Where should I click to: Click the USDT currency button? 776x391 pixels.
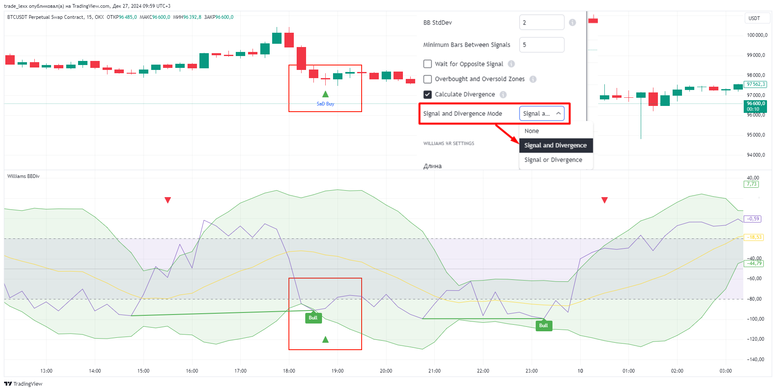click(x=757, y=18)
